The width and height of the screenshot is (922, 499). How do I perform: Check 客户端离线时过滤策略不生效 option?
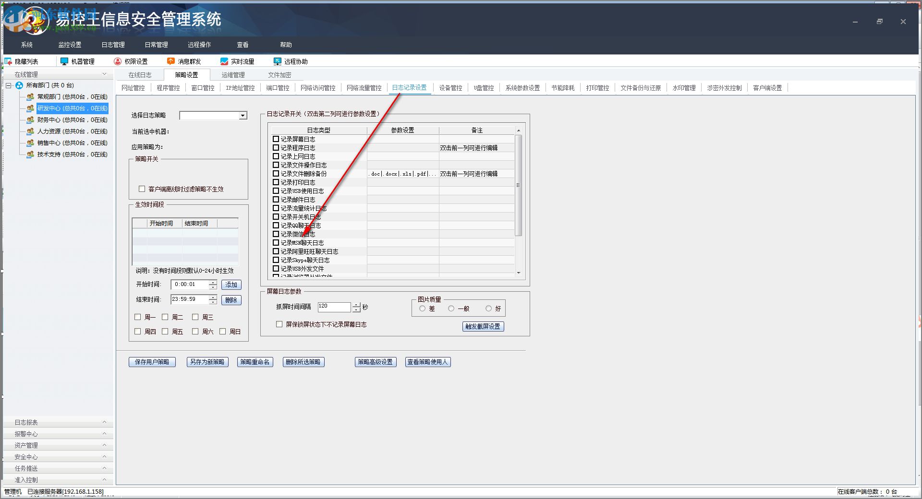coord(142,189)
